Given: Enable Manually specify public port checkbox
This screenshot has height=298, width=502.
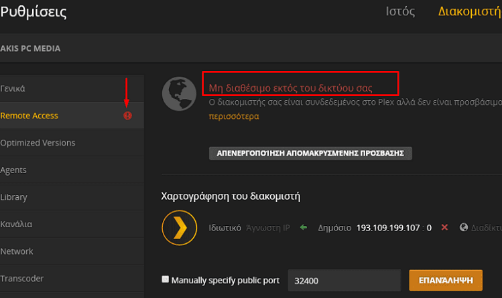Looking at the screenshot, I should pos(165,279).
